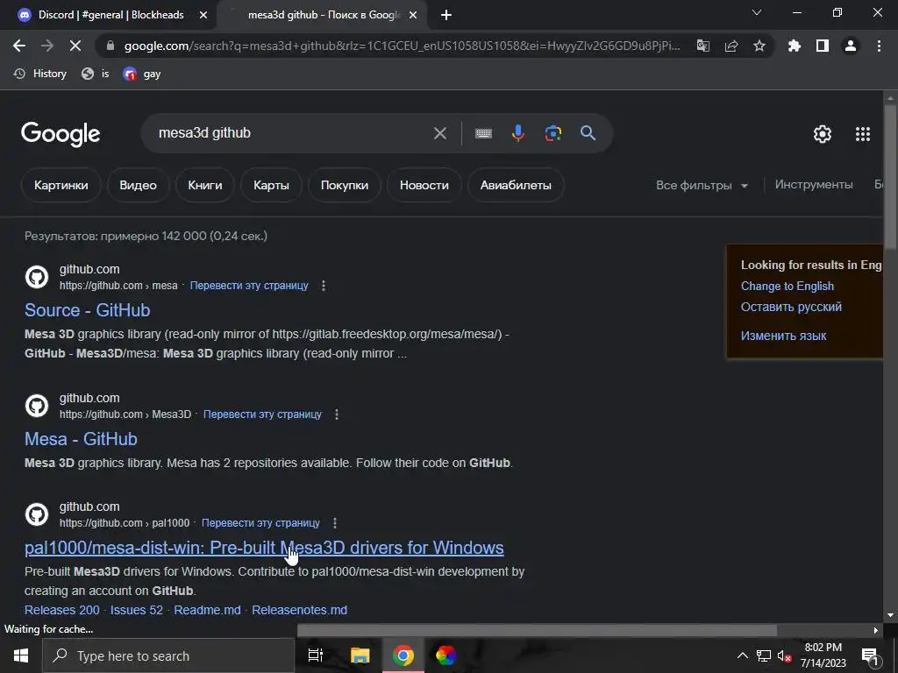Open File Explorer from the taskbar
The height and width of the screenshot is (673, 898).
pos(360,655)
